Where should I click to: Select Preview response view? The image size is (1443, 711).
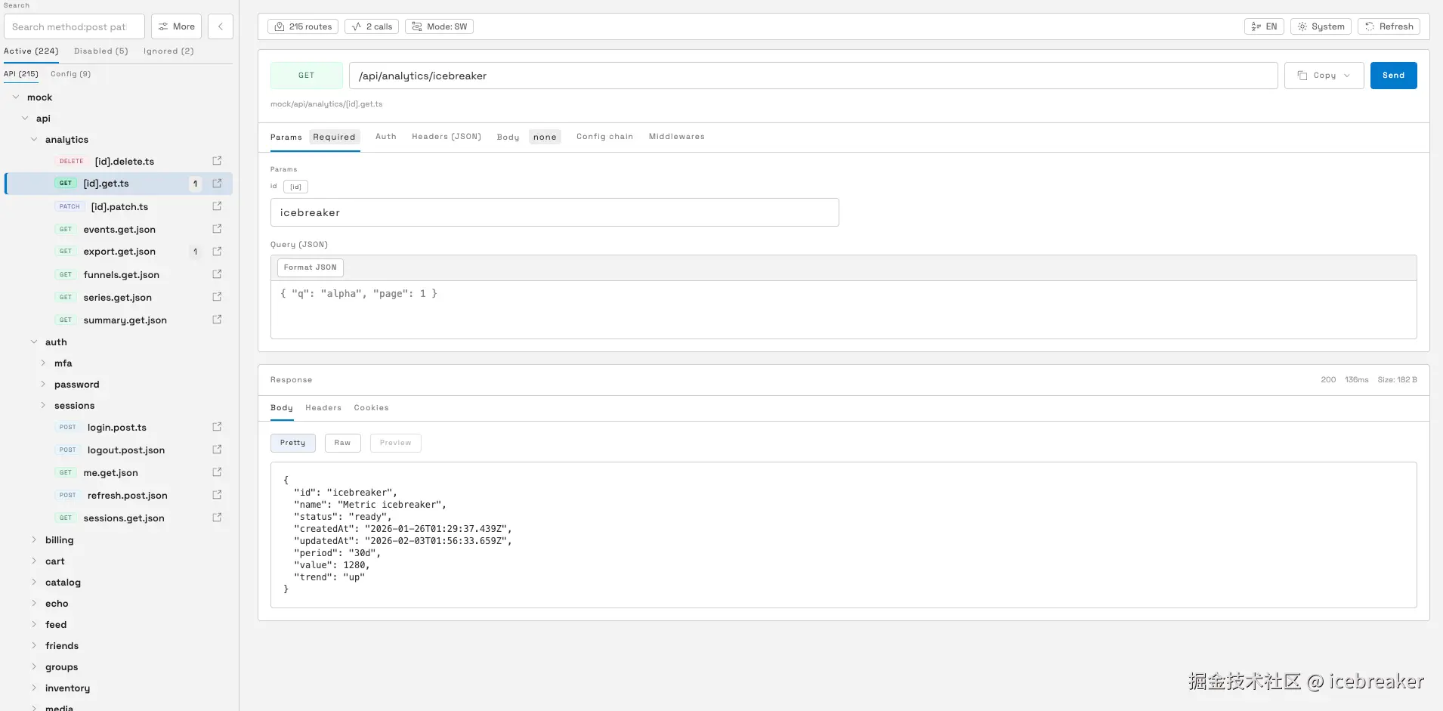click(395, 443)
